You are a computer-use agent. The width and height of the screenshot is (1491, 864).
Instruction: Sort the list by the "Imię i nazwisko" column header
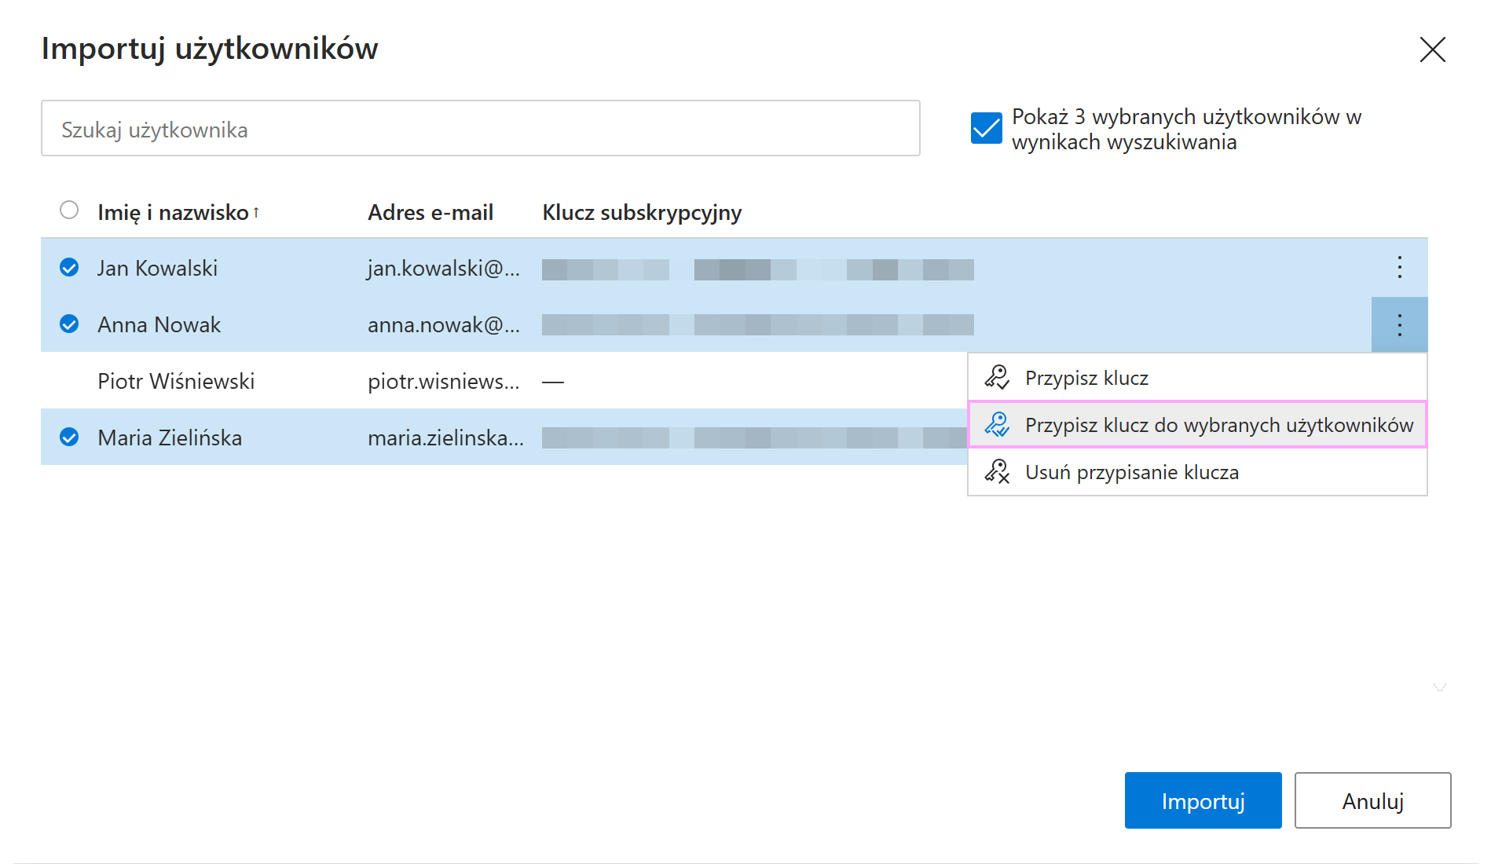coord(171,211)
